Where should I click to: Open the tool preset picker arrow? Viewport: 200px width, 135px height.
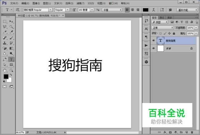coord(11,10)
